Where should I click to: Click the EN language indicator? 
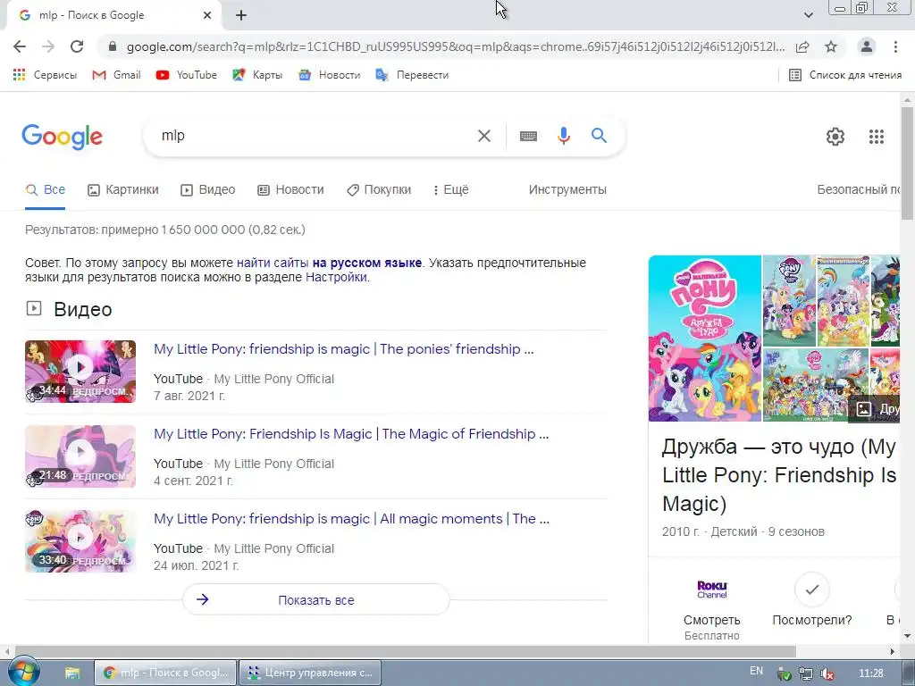pyautogui.click(x=756, y=671)
